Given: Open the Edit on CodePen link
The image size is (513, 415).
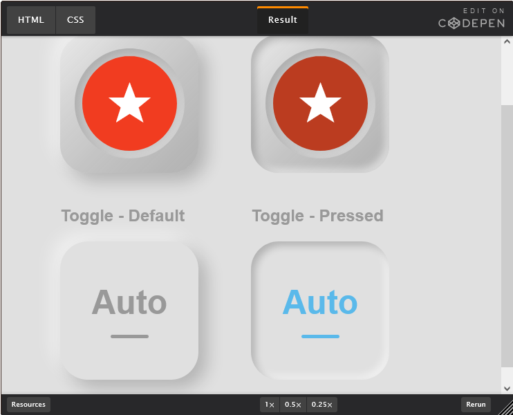Looking at the screenshot, I should [472, 19].
